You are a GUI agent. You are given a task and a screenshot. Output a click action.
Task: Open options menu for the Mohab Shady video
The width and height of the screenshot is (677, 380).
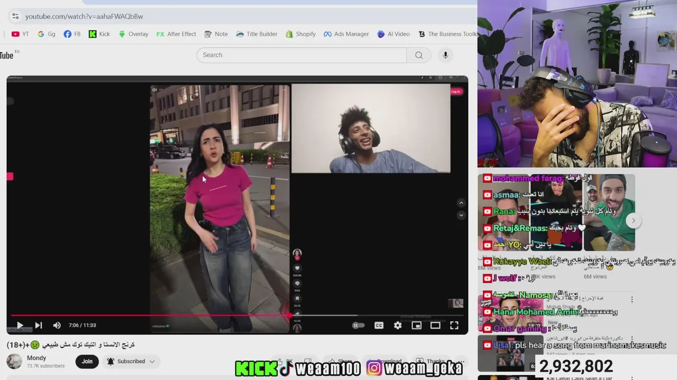click(x=632, y=299)
